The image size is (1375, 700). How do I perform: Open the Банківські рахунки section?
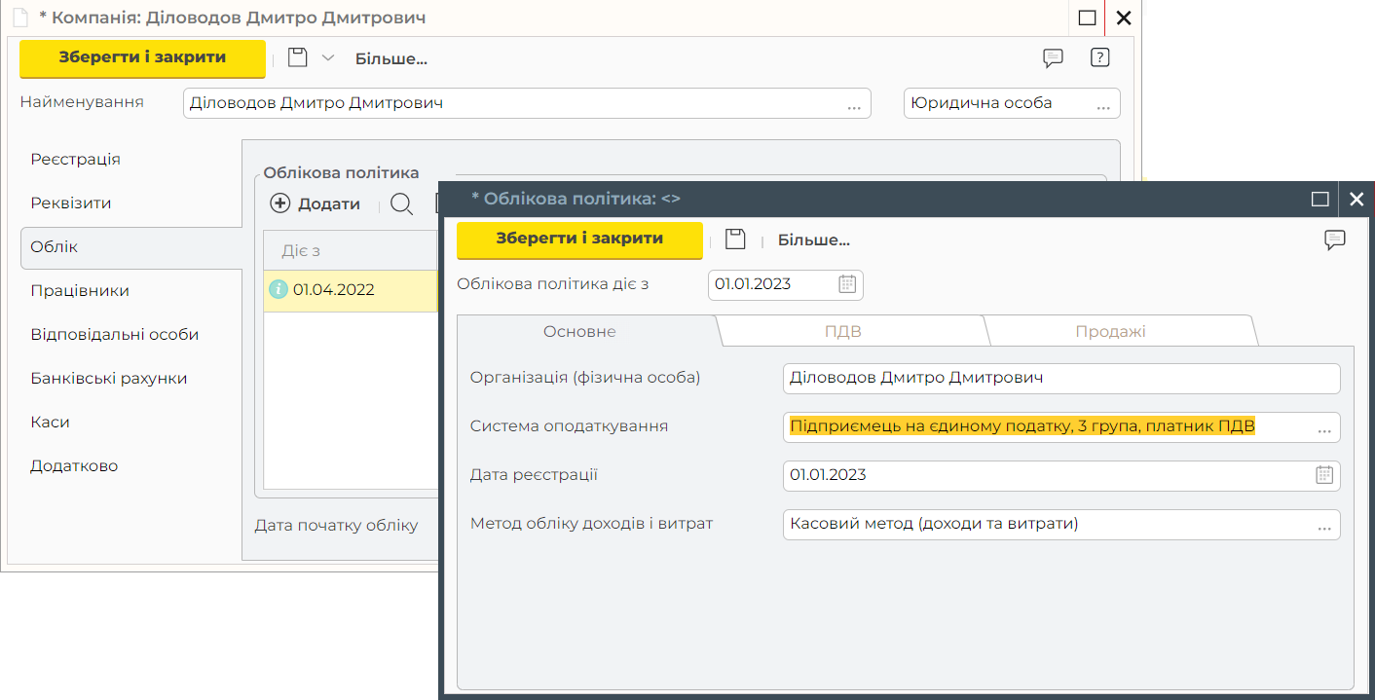click(x=109, y=379)
